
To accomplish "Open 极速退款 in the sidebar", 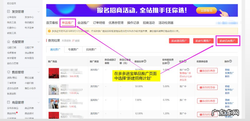I will click(x=11, y=94).
